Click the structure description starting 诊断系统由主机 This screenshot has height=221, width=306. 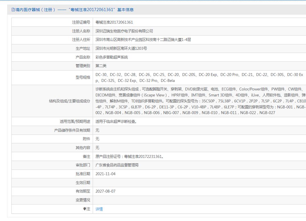[200, 101]
